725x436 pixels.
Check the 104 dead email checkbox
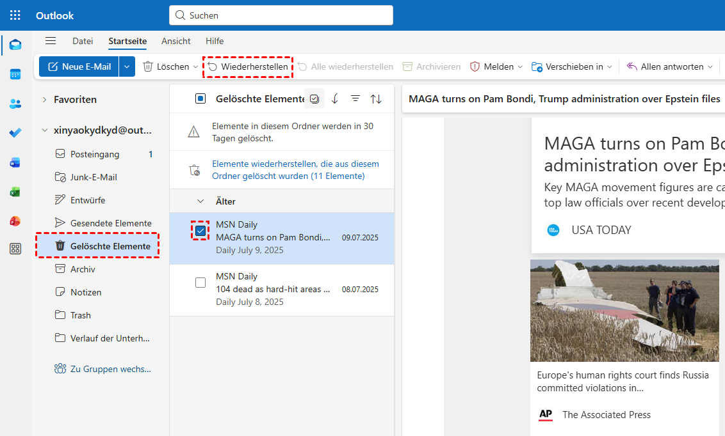(200, 283)
